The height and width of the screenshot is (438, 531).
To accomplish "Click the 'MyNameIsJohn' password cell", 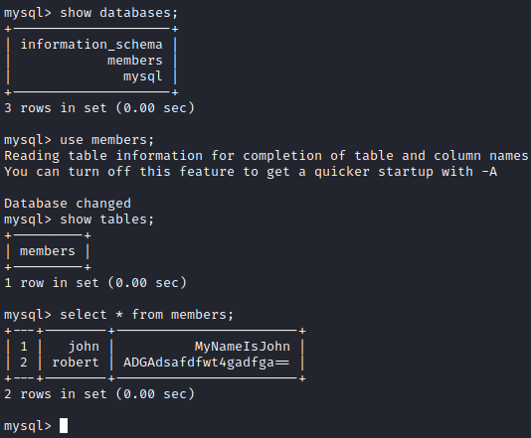I will point(243,347).
